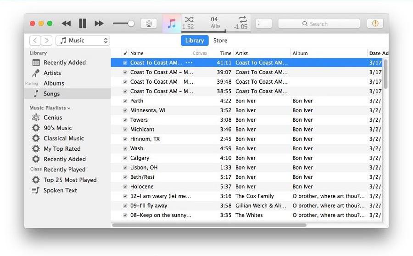The image size is (413, 256).
Task: Sort songs by Artist column header
Action: coord(262,53)
